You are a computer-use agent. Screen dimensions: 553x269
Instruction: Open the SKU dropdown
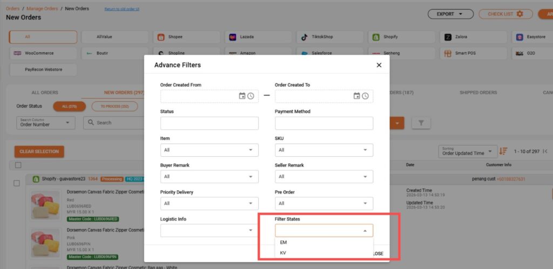[324, 150]
